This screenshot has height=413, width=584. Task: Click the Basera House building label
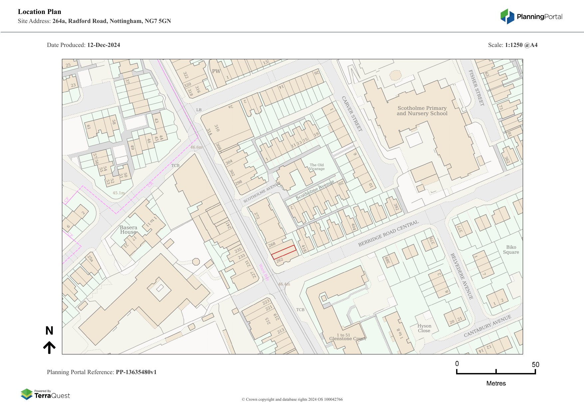[129, 230]
